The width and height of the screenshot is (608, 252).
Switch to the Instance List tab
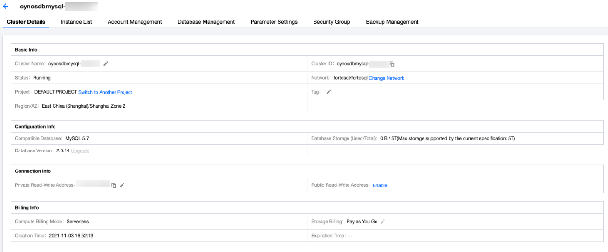76,22
